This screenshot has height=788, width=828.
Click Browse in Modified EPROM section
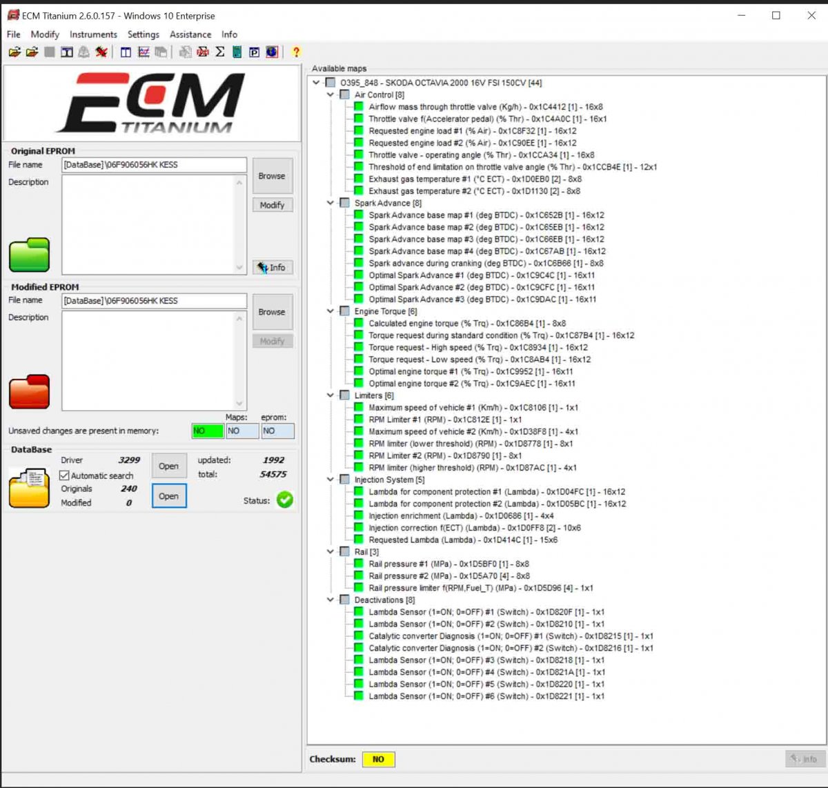(272, 312)
